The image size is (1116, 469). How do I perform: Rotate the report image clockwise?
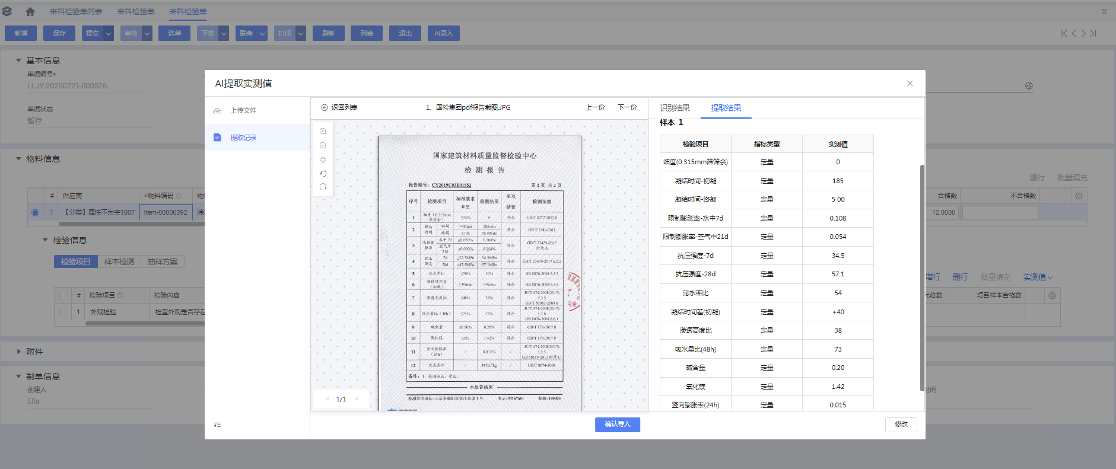point(323,187)
